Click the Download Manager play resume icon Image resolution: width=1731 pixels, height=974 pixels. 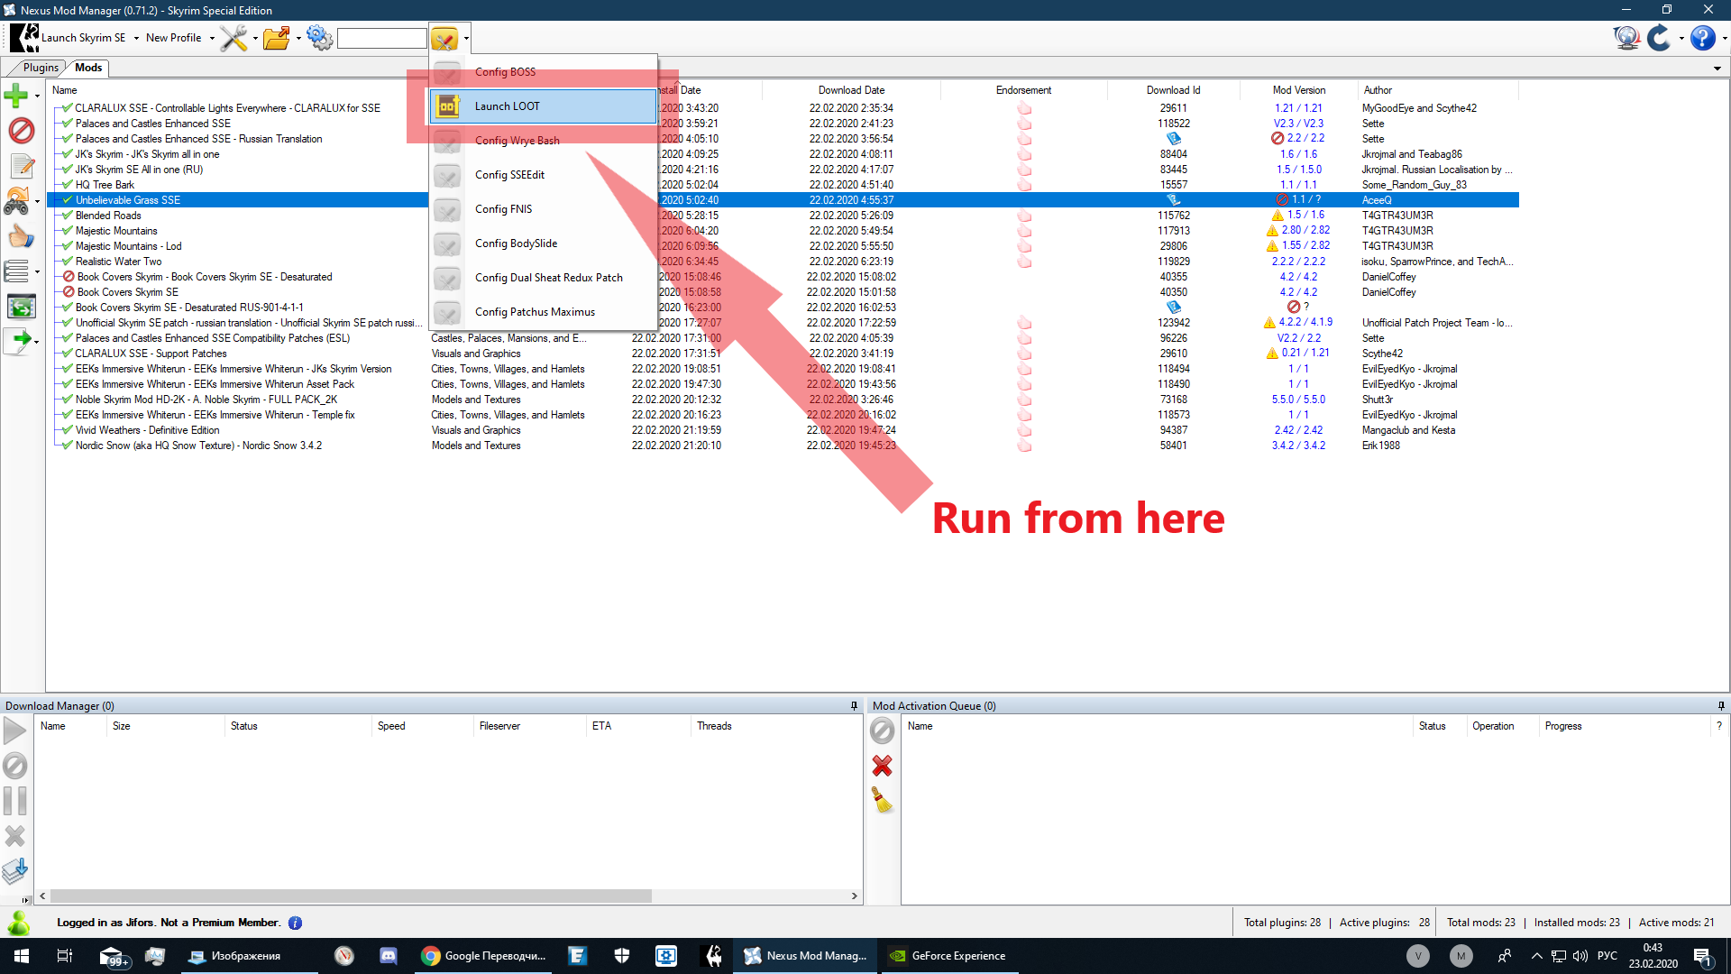[15, 731]
